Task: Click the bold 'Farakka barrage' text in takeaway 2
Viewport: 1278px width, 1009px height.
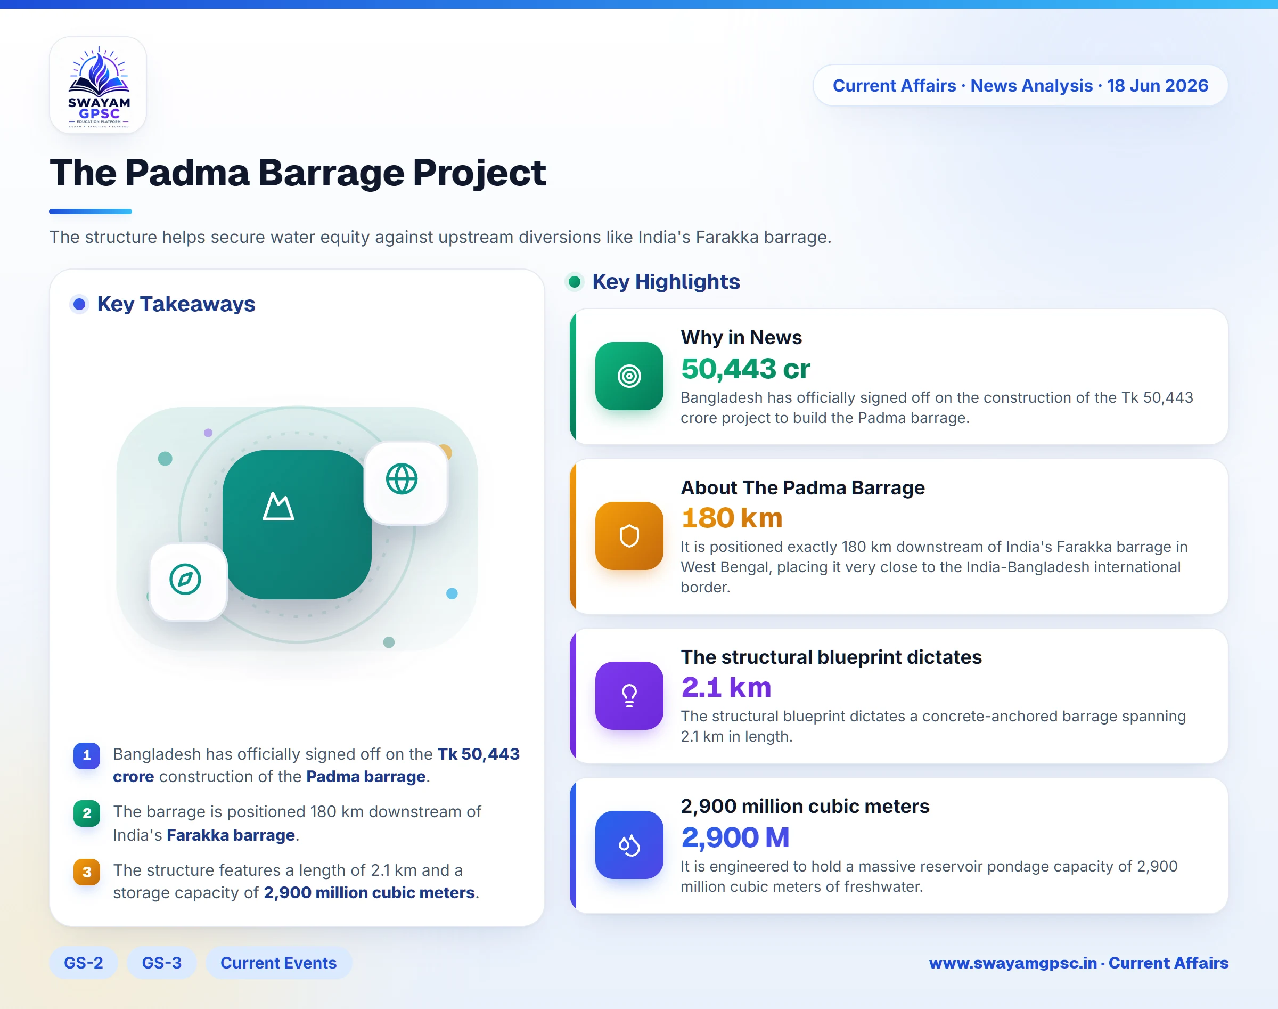Action: tap(231, 835)
